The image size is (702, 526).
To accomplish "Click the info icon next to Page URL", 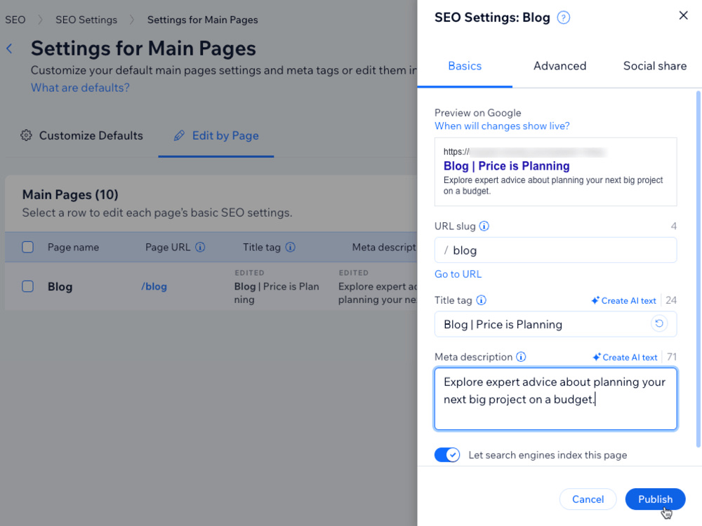I will [200, 247].
